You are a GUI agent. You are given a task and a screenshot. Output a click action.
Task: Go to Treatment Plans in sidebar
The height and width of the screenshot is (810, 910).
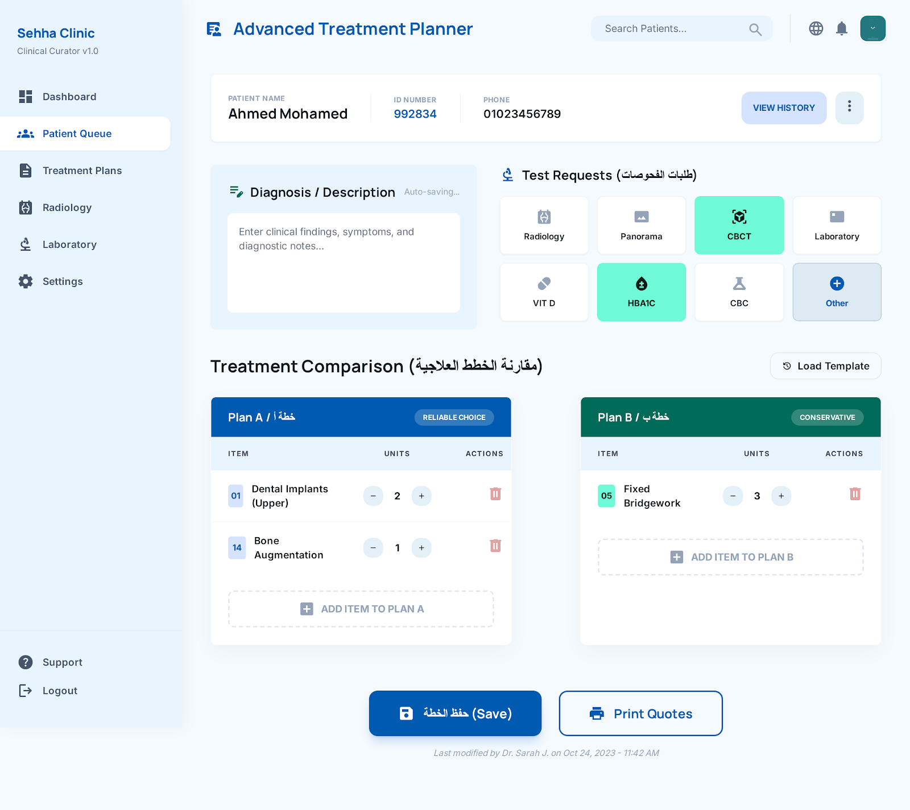tap(82, 171)
